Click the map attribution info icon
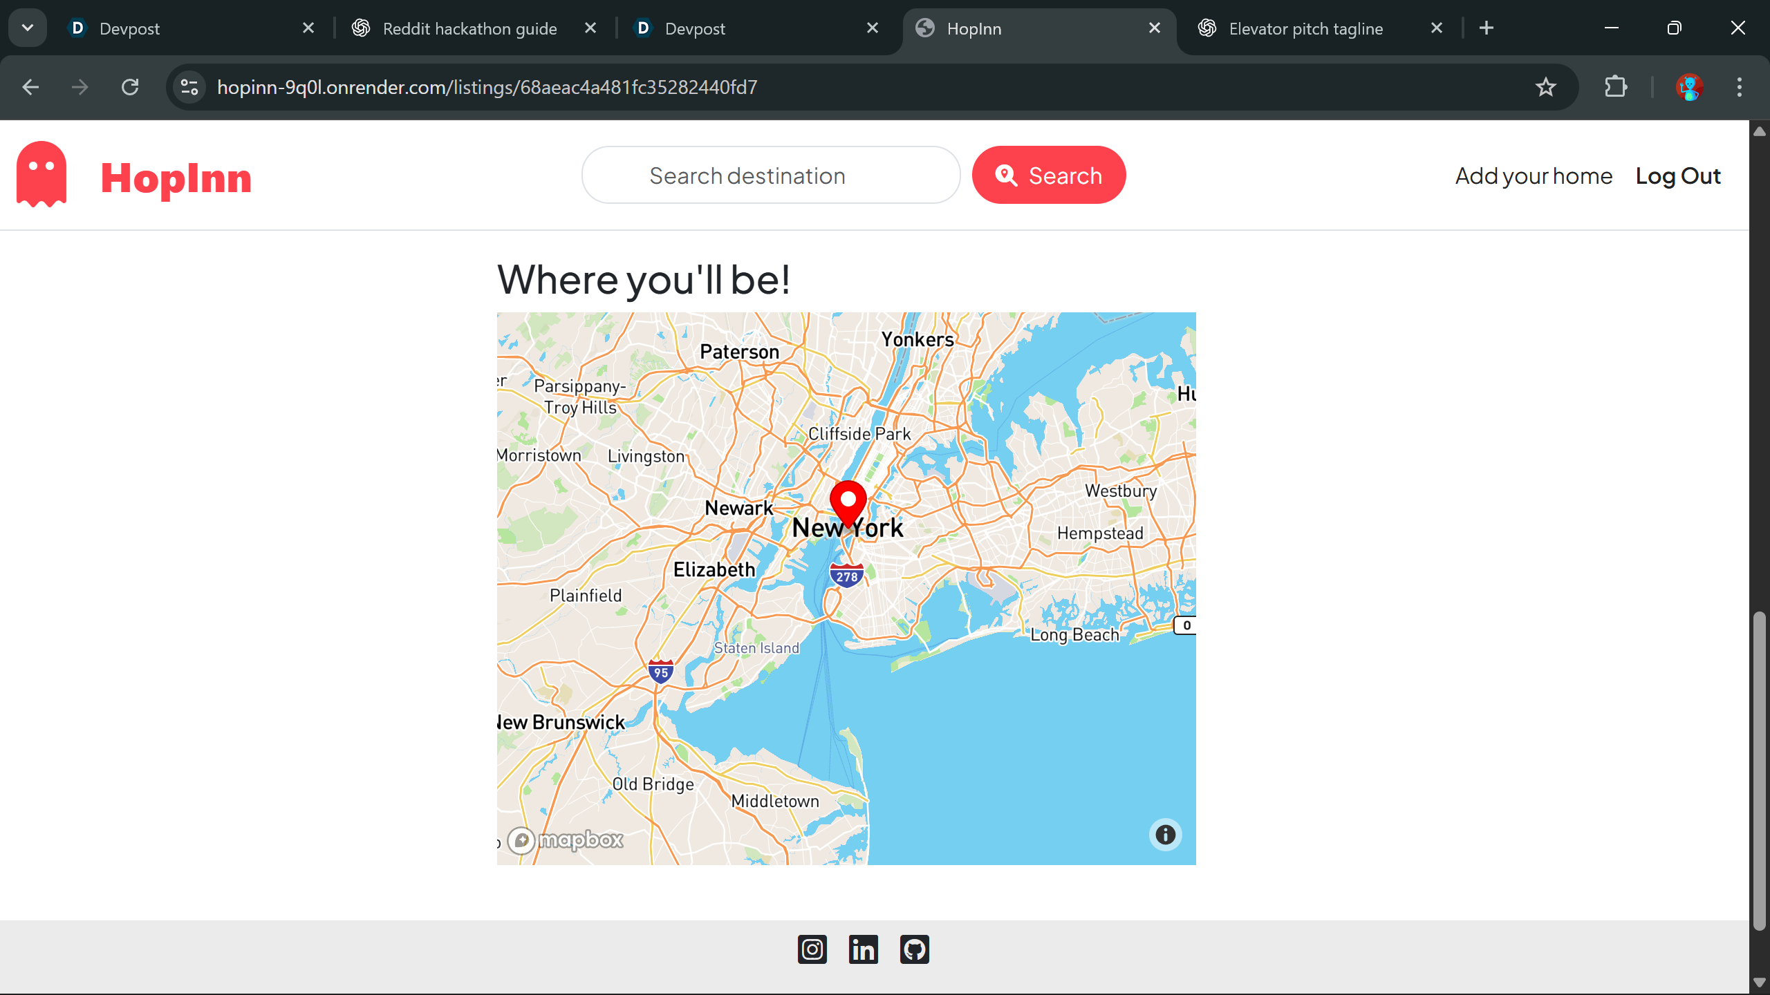 point(1165,835)
